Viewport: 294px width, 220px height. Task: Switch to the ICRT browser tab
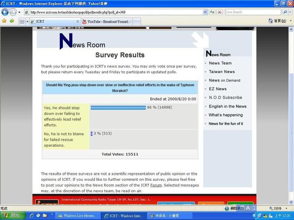coord(55,22)
